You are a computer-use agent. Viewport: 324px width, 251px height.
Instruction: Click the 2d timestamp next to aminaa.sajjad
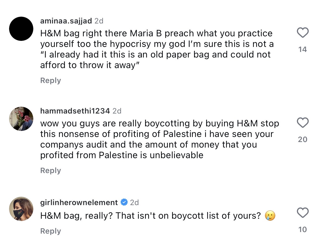(x=99, y=21)
